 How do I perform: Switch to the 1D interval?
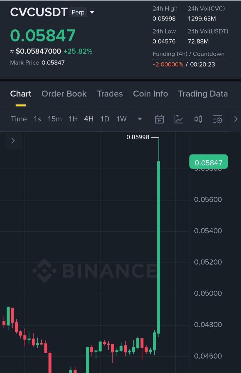point(105,119)
